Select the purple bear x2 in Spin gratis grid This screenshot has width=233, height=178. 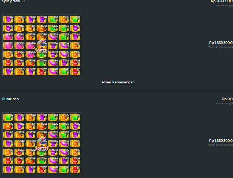[8, 19]
